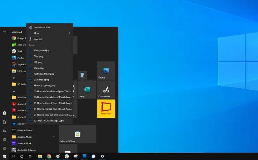Screen dimensions: 258x160
Task: Click the Chrome icon in the taskbar
Action: 49,156
